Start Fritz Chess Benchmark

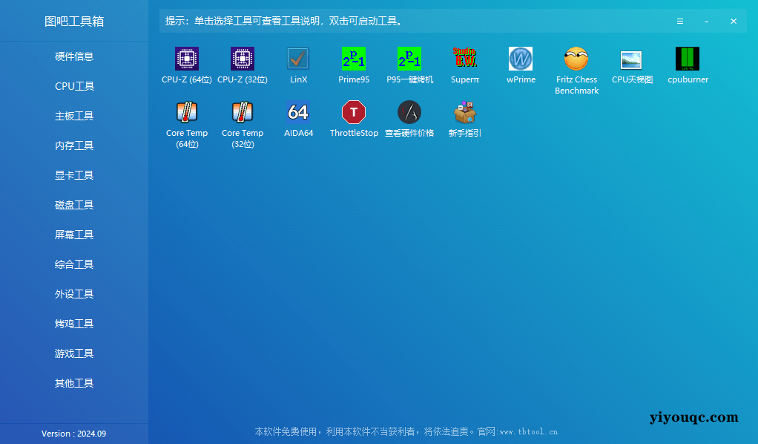[576, 59]
